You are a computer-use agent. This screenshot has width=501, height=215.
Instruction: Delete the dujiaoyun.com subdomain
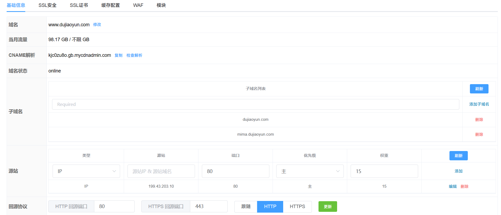(479, 120)
